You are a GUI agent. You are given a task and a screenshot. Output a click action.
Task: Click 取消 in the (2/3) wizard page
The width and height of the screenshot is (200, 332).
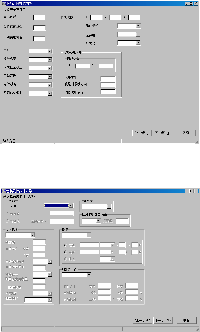186,320
